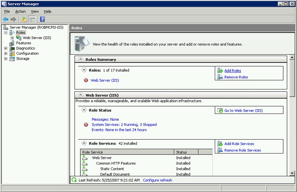Click Installed status in Web Server row
Screen dimensions: 297x192
[183, 158]
